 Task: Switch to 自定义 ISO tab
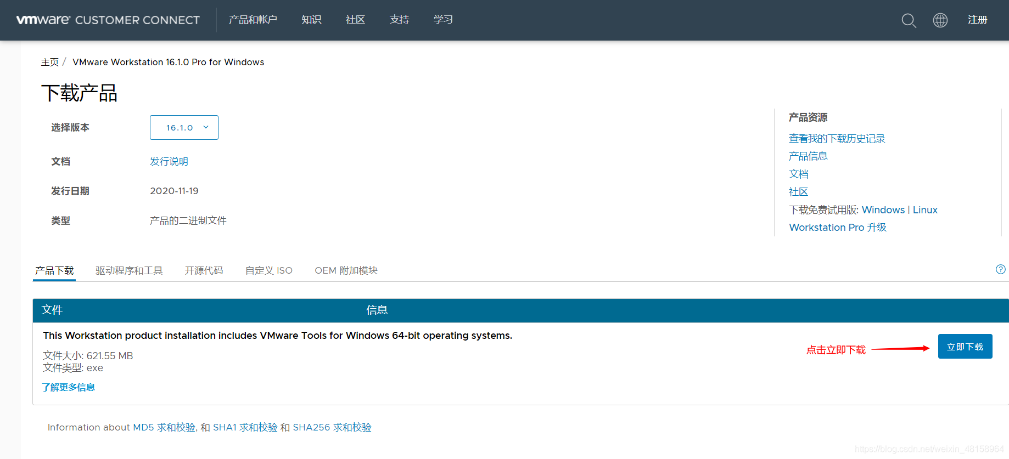click(269, 270)
